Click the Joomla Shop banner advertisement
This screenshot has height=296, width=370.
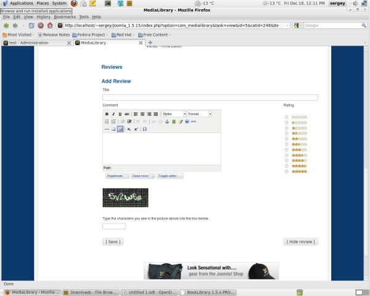coord(211,271)
